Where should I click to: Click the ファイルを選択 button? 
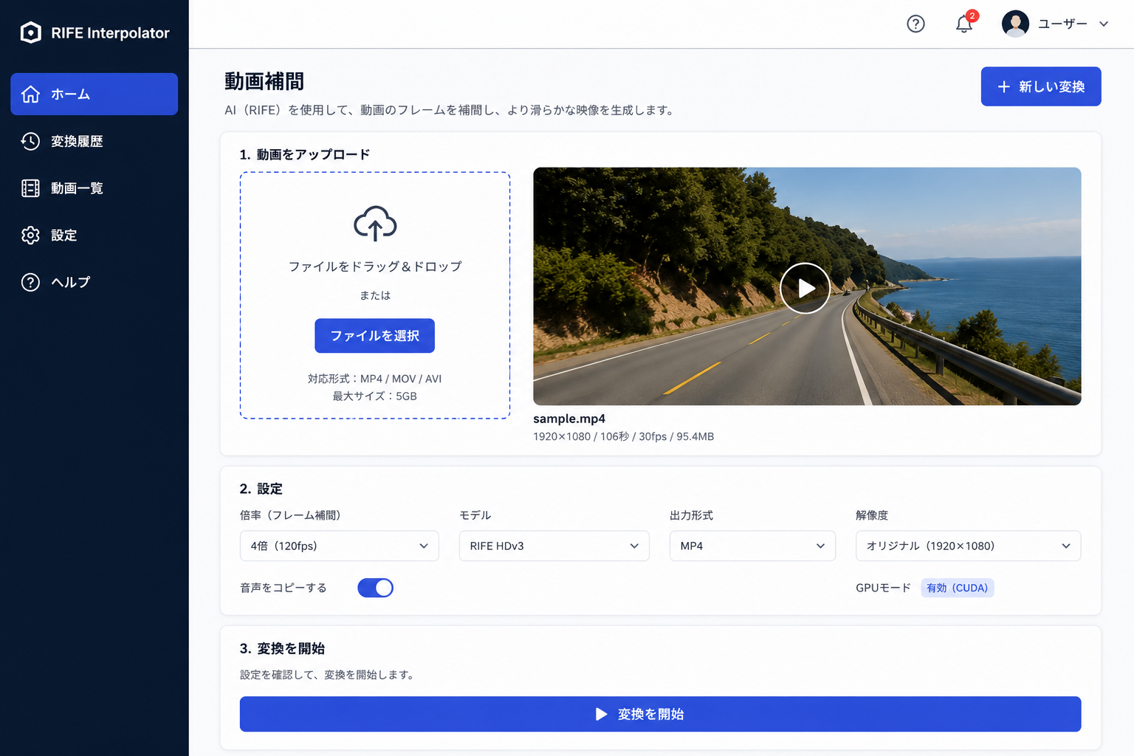374,336
